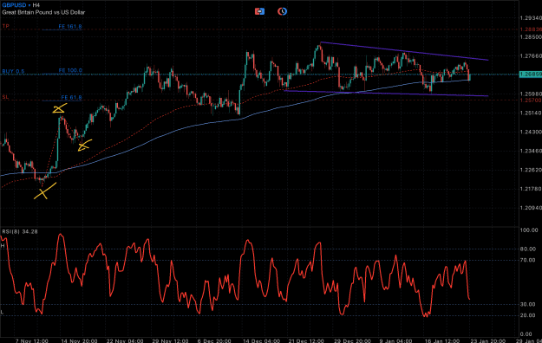
Task: Click the 1.28500 price axis label
Action: pyautogui.click(x=531, y=37)
